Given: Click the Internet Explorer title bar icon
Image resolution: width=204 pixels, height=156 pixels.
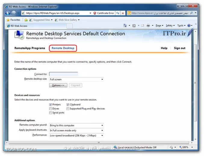Looking at the screenshot, I should [x=7, y=7].
